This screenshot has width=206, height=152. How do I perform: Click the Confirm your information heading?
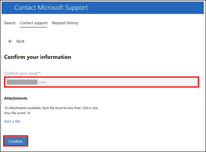click(x=38, y=57)
